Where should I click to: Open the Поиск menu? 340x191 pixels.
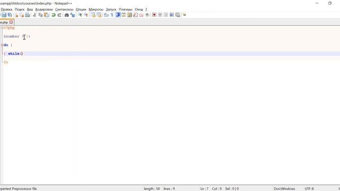tap(20, 10)
